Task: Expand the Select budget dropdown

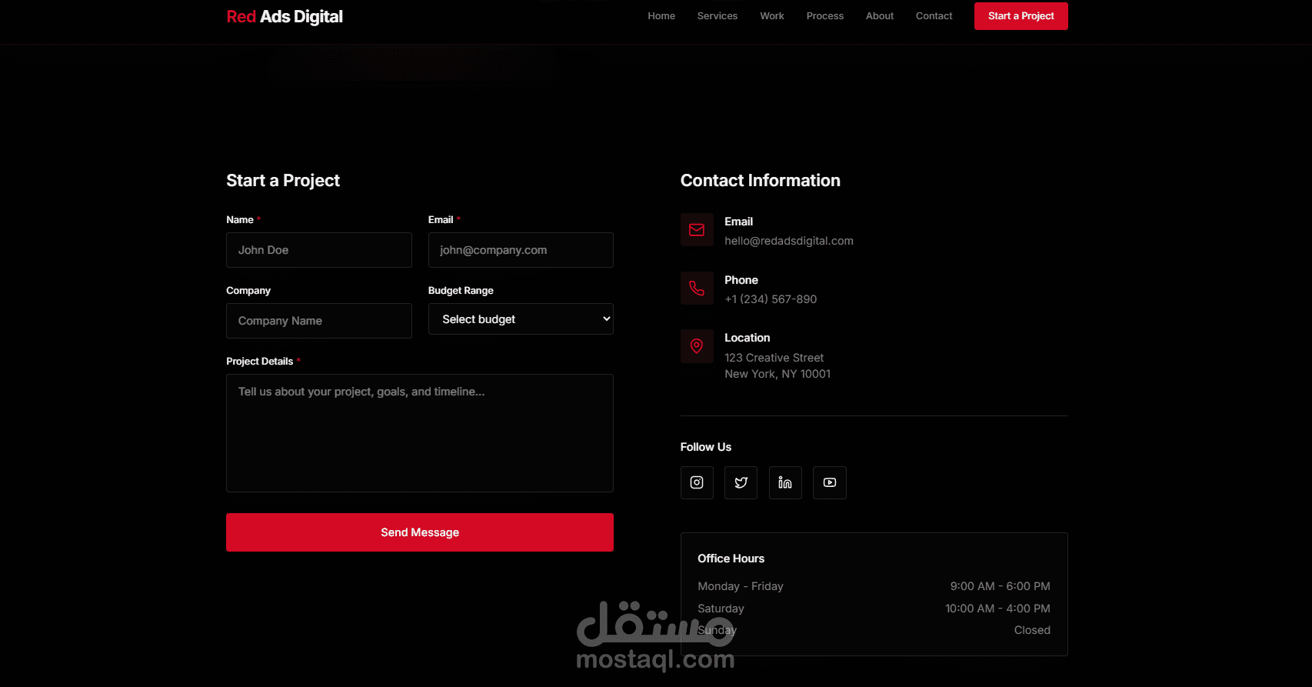Action: pos(521,319)
